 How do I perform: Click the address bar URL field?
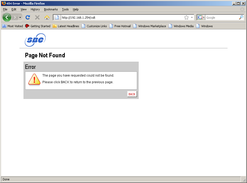point(121,18)
